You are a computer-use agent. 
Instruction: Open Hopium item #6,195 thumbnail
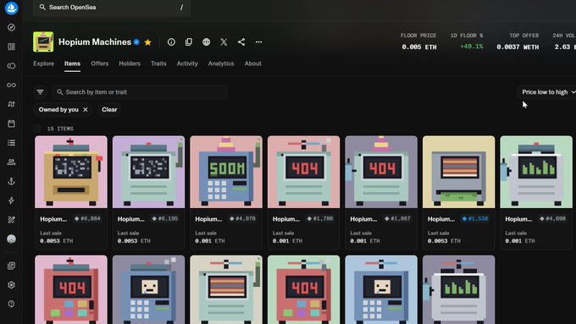click(x=149, y=172)
